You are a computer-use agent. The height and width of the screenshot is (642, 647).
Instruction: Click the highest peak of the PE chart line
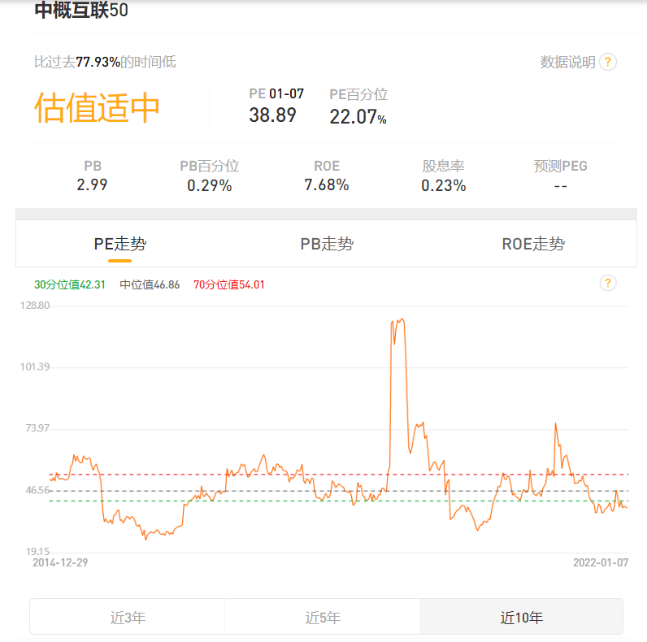click(402, 319)
